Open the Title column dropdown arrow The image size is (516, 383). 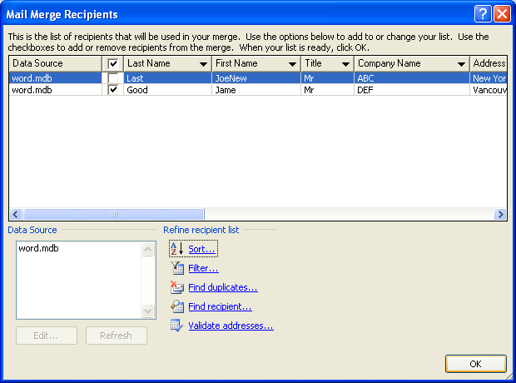[345, 64]
